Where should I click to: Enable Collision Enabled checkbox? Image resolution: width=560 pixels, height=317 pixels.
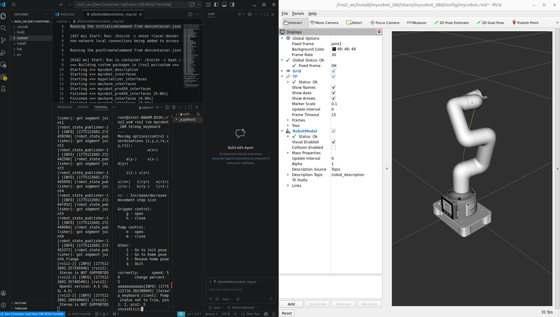(x=334, y=148)
